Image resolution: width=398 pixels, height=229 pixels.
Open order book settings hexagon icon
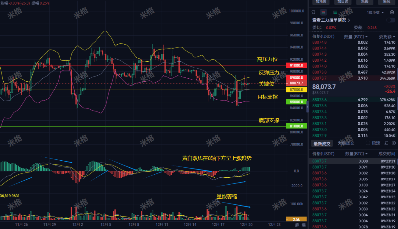[392, 12]
